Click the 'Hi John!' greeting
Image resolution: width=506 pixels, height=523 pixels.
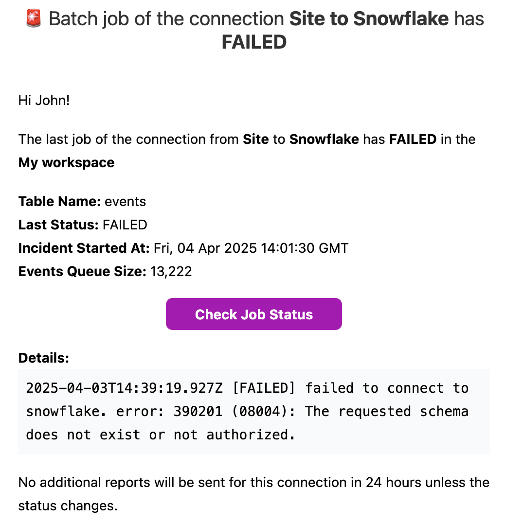(44, 100)
